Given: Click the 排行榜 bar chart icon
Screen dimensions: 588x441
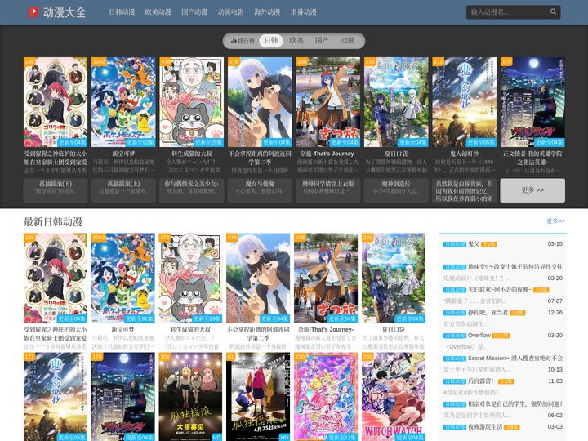Looking at the screenshot, I should pyautogui.click(x=234, y=41).
